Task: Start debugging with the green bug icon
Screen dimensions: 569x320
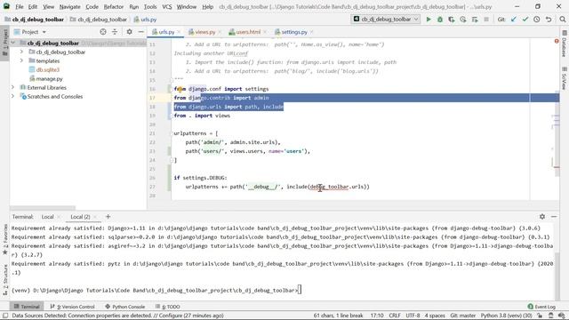Action: pyautogui.click(x=440, y=20)
